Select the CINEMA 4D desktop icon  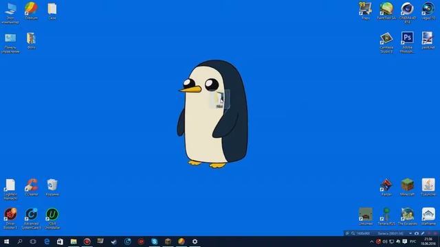coord(407,12)
